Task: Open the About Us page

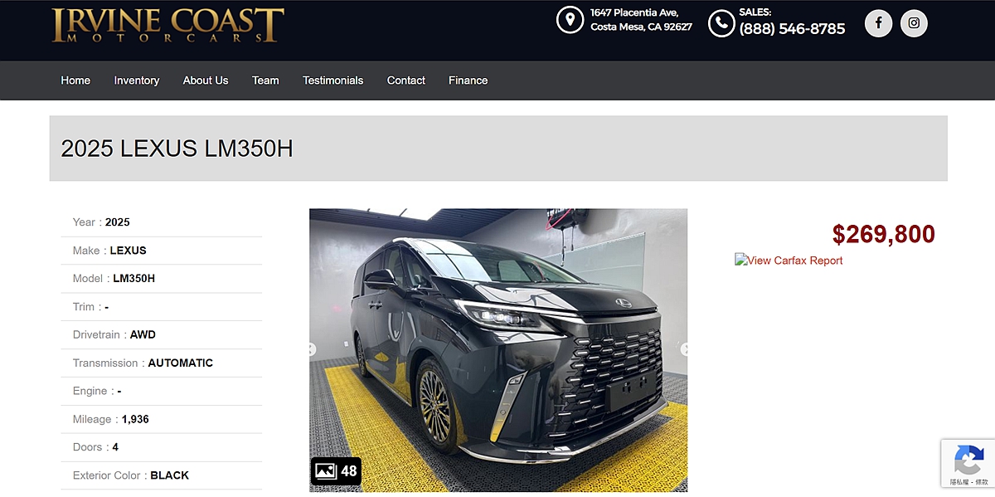Action: pyautogui.click(x=206, y=80)
